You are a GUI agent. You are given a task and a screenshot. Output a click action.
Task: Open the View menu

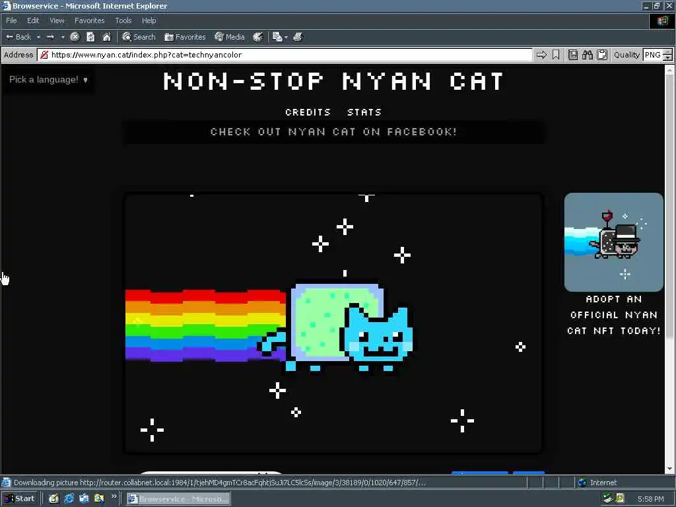pos(57,20)
